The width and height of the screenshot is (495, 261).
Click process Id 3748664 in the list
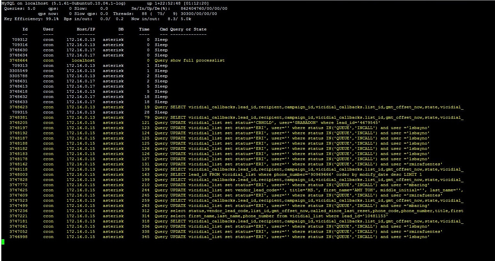point(18,60)
